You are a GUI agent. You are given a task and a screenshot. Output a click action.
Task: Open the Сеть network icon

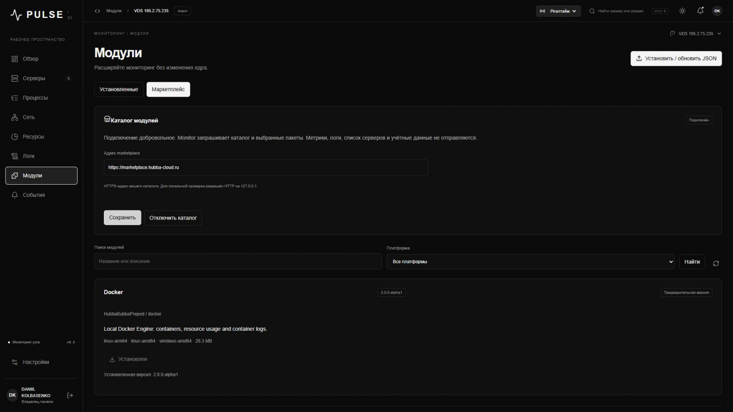coord(15,117)
